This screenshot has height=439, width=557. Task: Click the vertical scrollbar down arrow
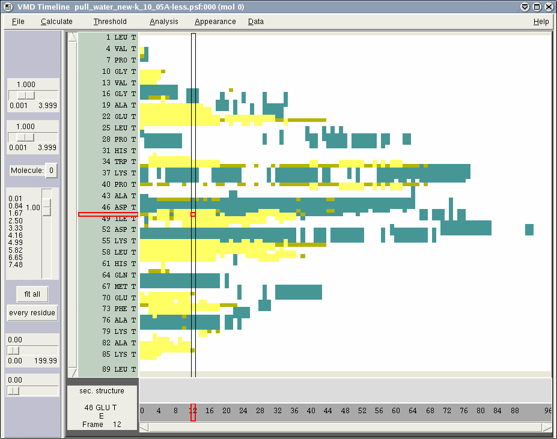(x=72, y=372)
